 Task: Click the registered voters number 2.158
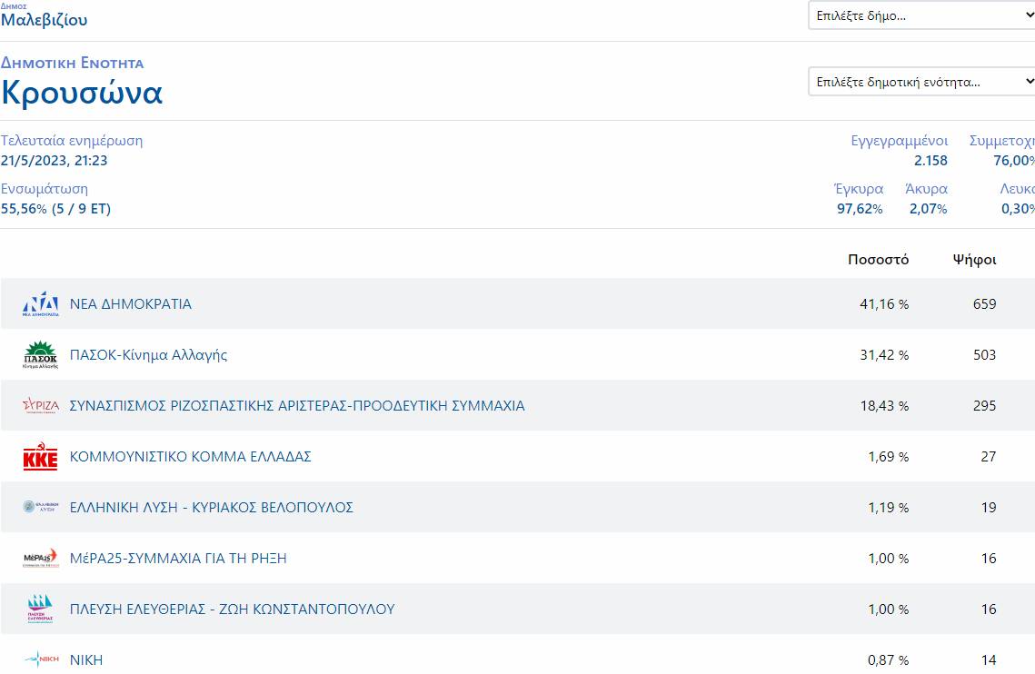pyautogui.click(x=931, y=161)
